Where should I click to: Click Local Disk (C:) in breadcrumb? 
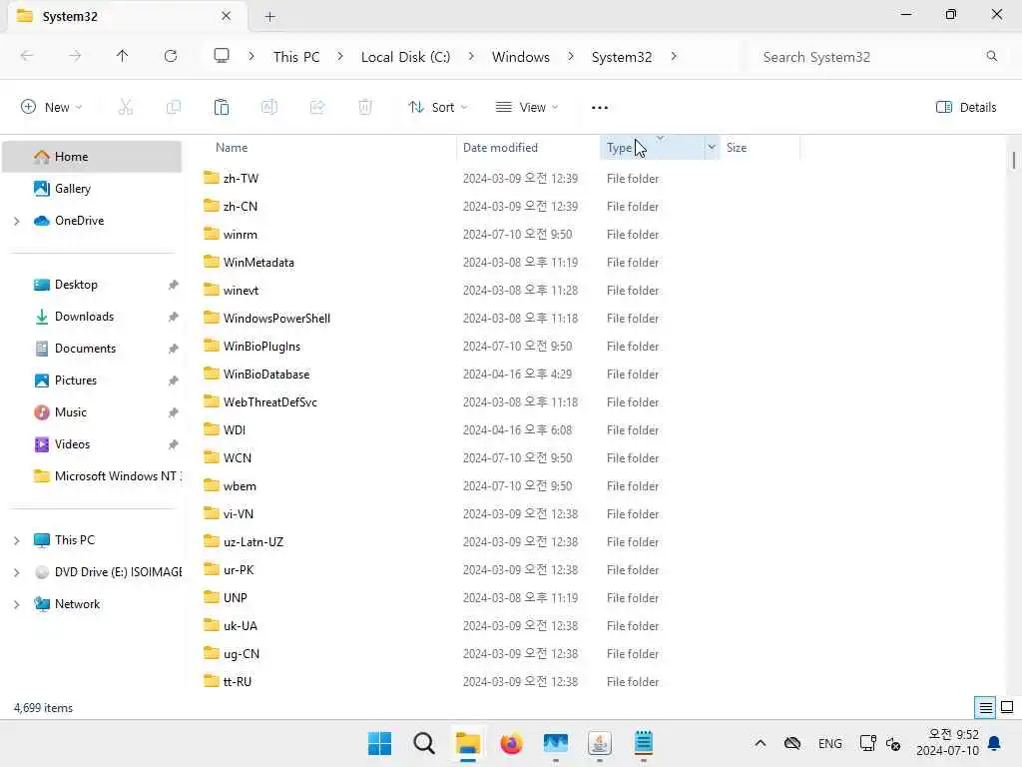click(405, 57)
